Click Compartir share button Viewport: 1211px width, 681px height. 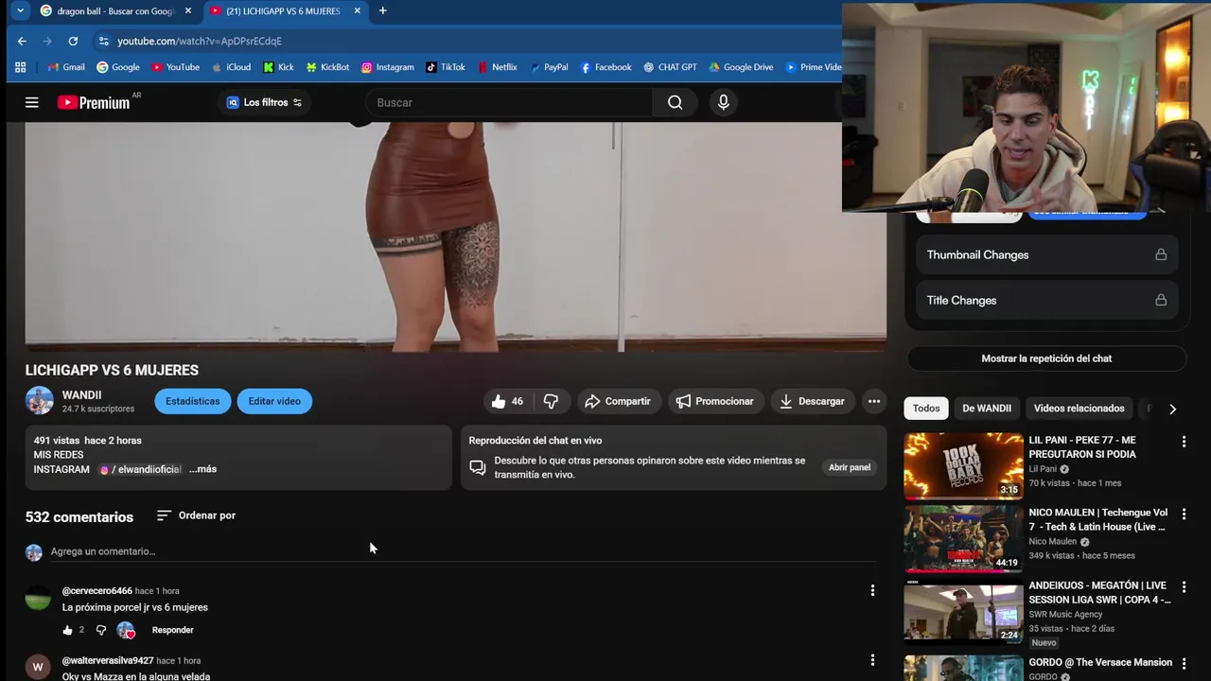pyautogui.click(x=617, y=401)
